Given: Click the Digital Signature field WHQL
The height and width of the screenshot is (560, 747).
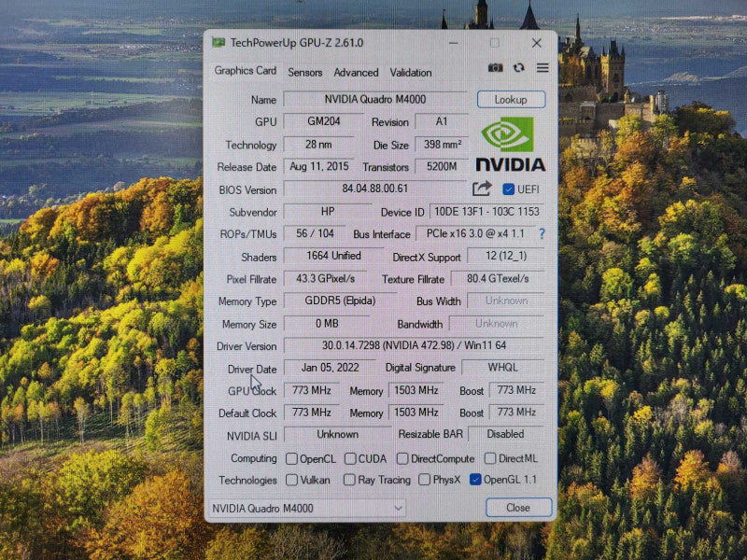Looking at the screenshot, I should [x=502, y=368].
